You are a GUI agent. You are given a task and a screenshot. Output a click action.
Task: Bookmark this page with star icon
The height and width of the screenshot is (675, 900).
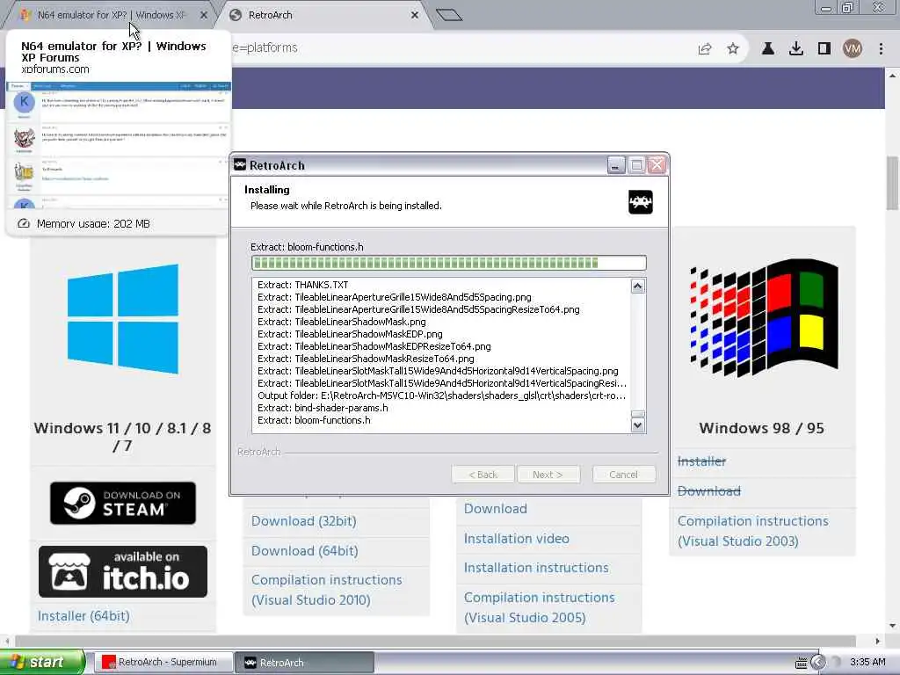pyautogui.click(x=733, y=49)
